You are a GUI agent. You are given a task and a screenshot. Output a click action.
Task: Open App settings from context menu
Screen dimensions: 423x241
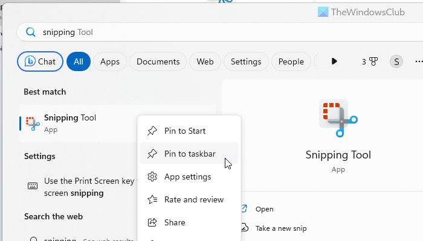coord(189,177)
